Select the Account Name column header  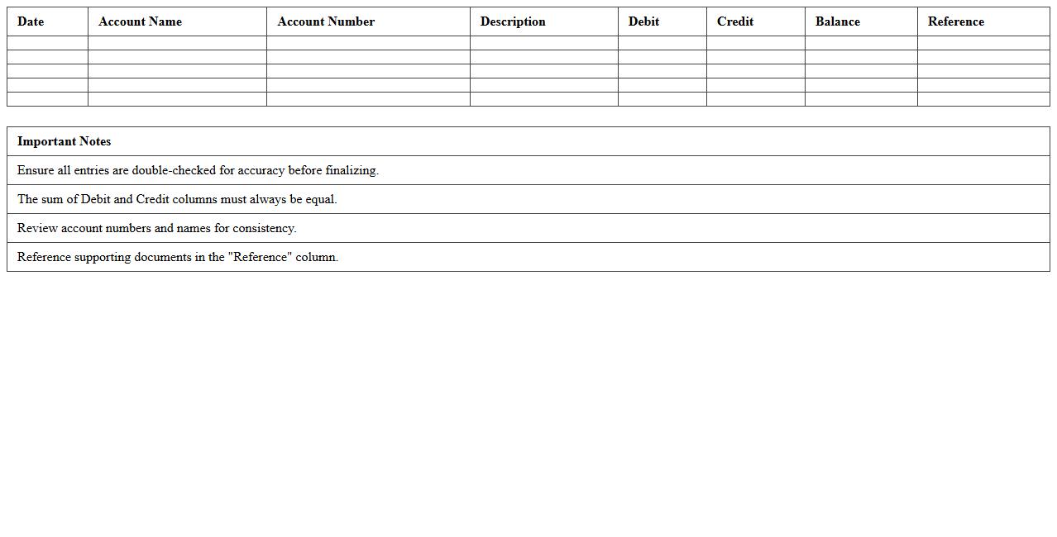click(x=140, y=21)
